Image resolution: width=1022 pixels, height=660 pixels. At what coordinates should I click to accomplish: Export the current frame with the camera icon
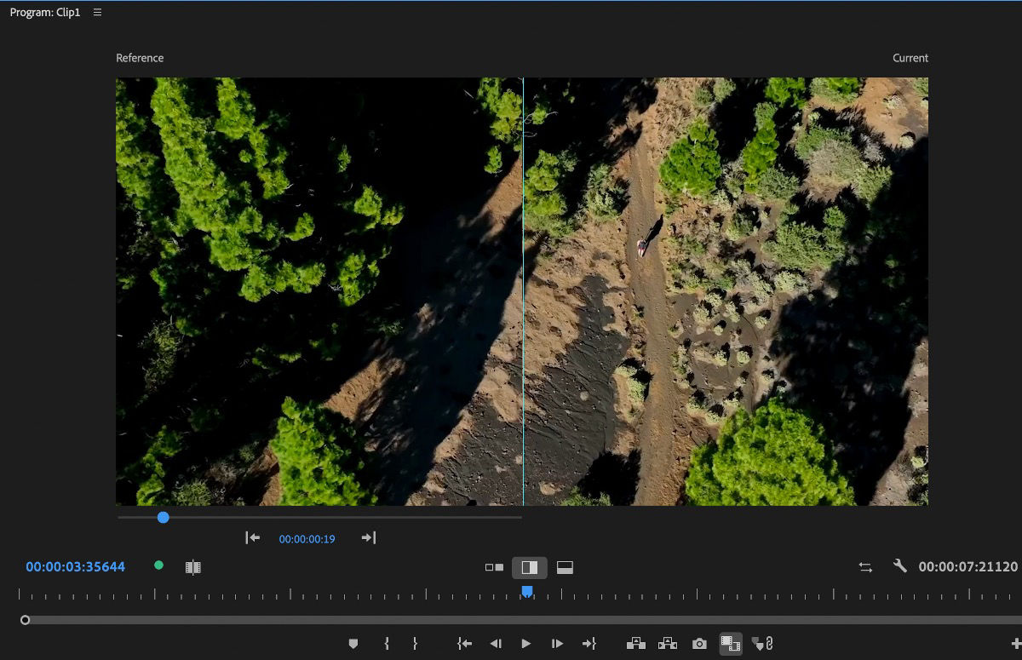(699, 644)
